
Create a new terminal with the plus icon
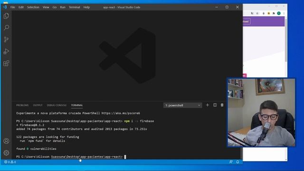[x=208, y=105]
